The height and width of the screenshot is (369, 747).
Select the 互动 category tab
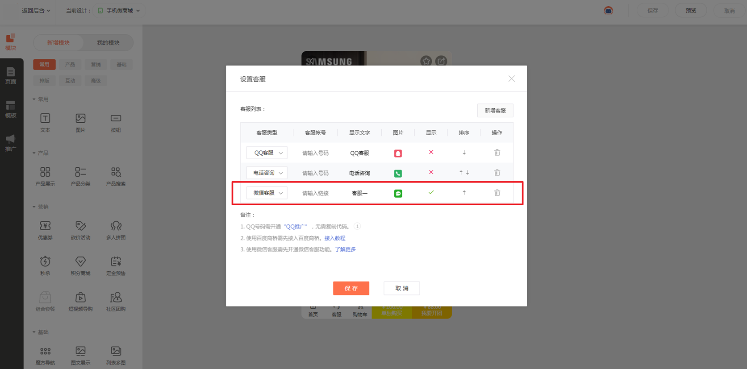pyautogui.click(x=70, y=81)
